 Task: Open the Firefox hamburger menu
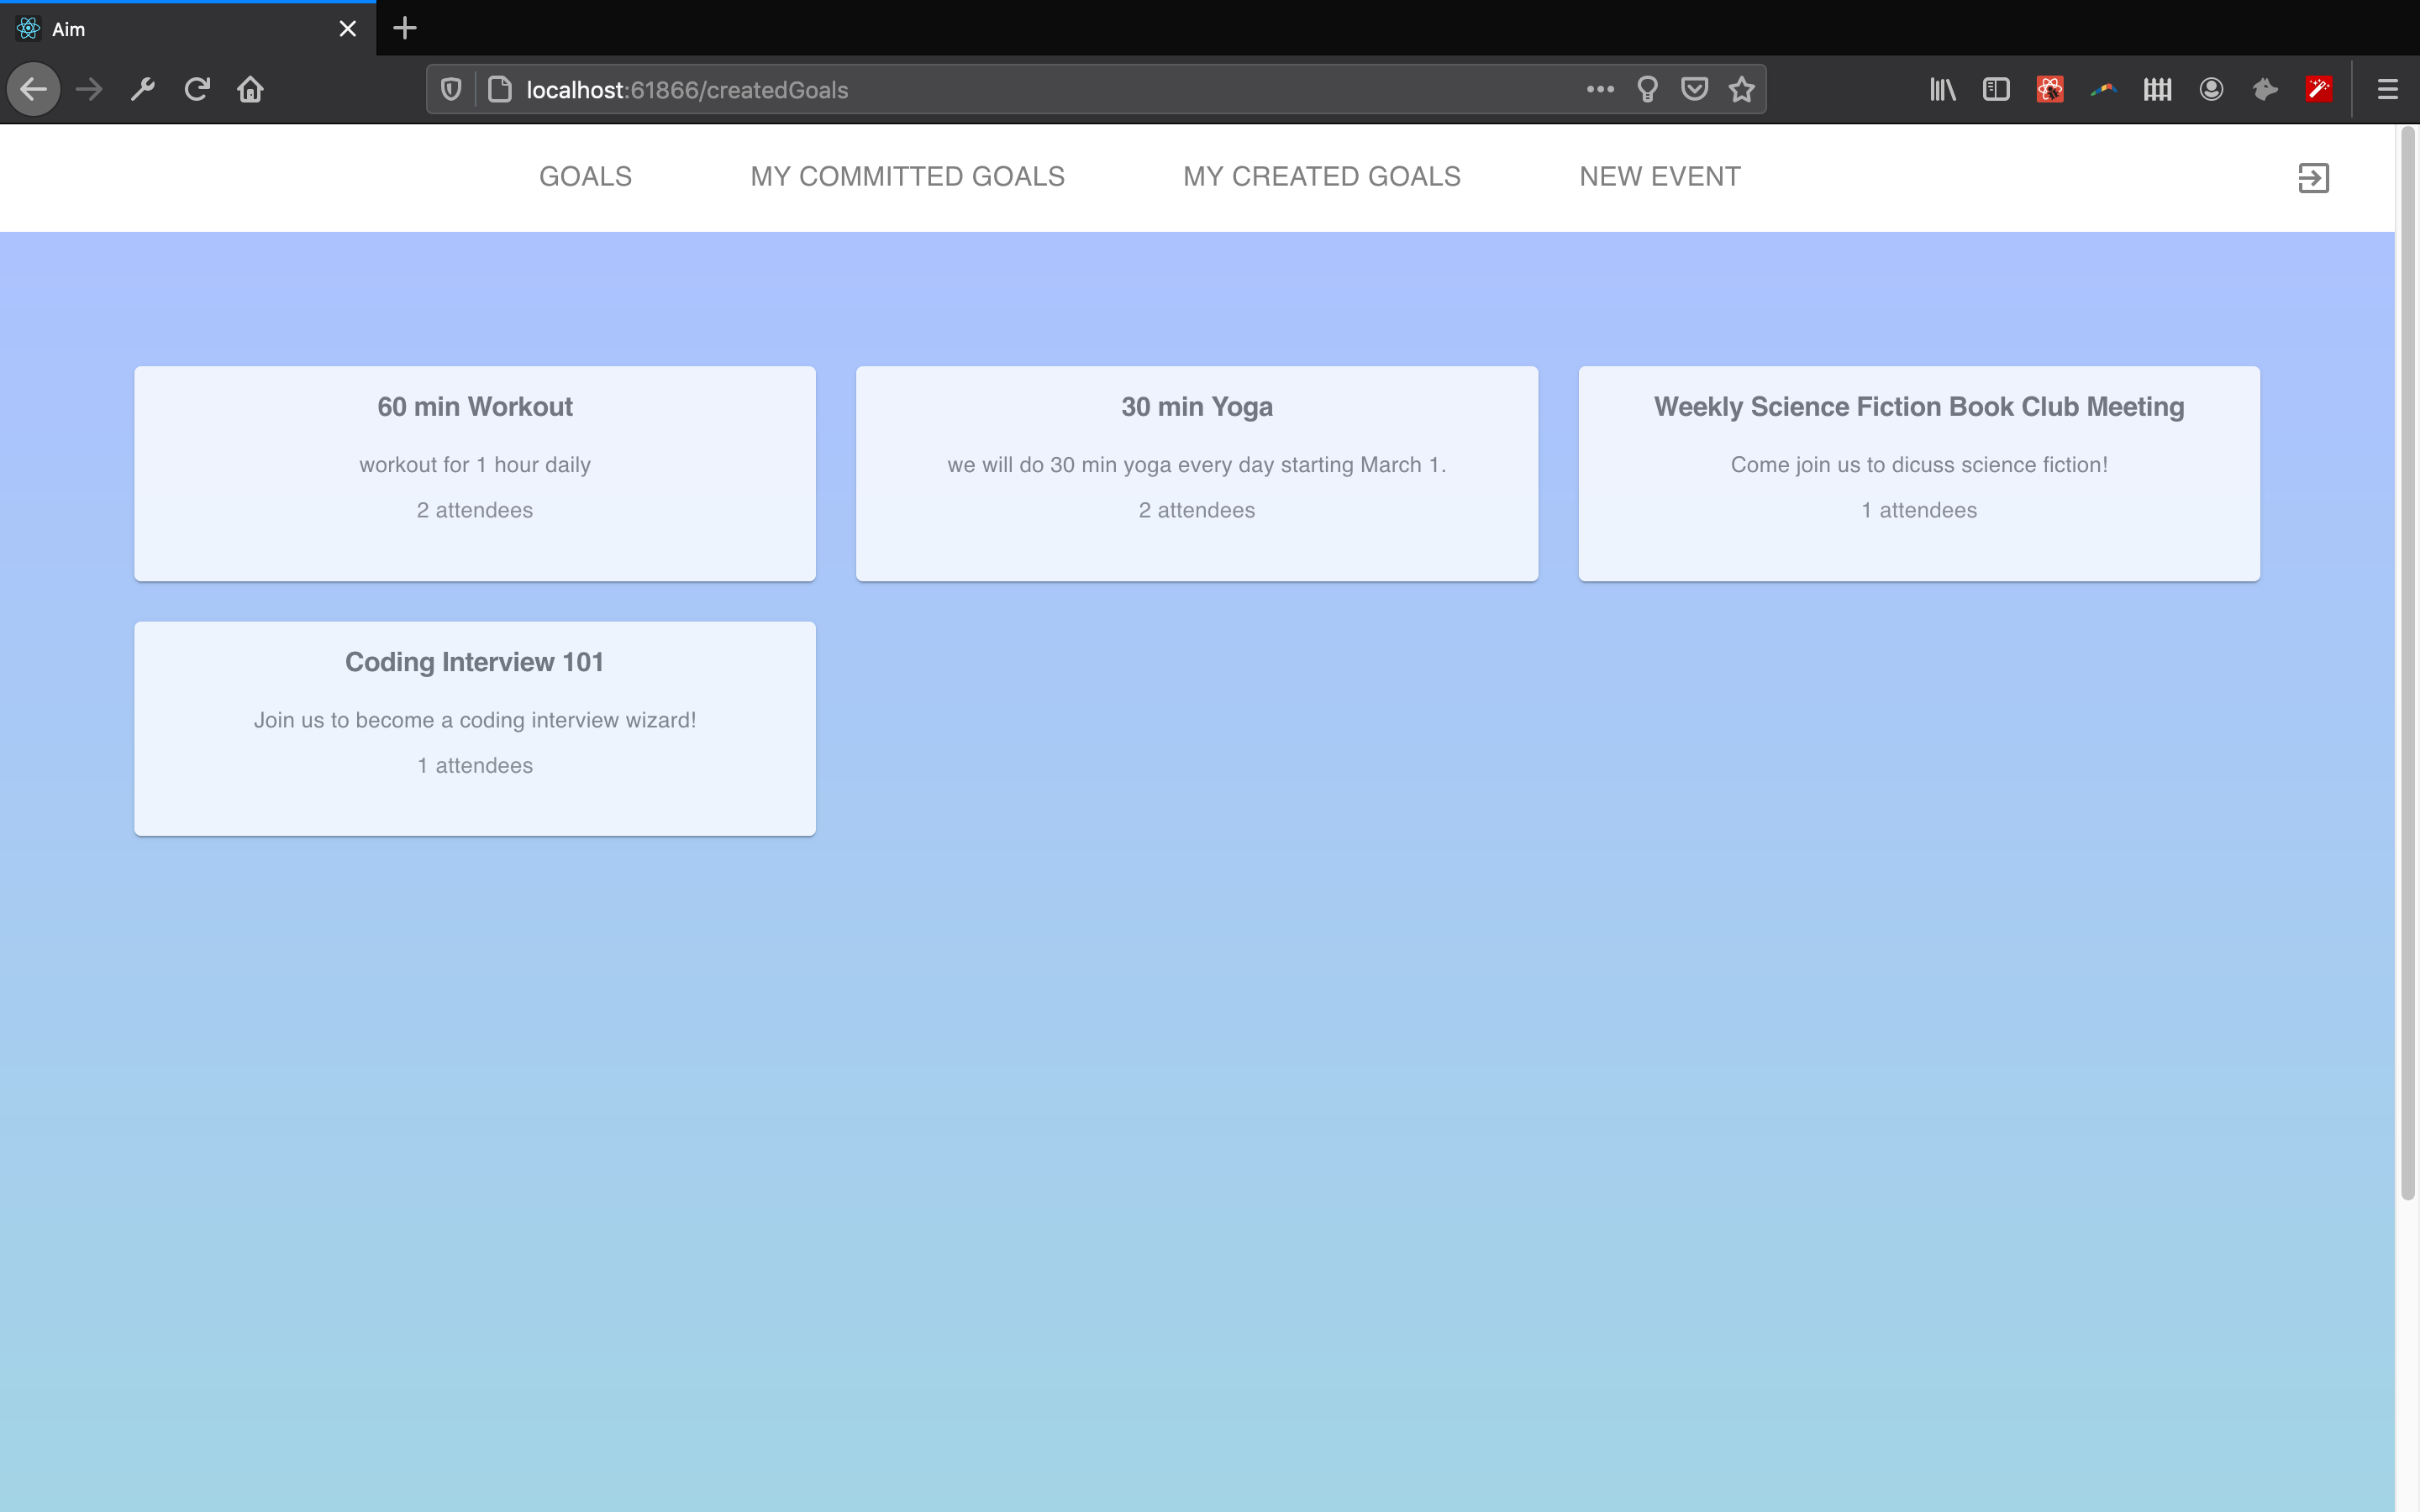click(2387, 90)
